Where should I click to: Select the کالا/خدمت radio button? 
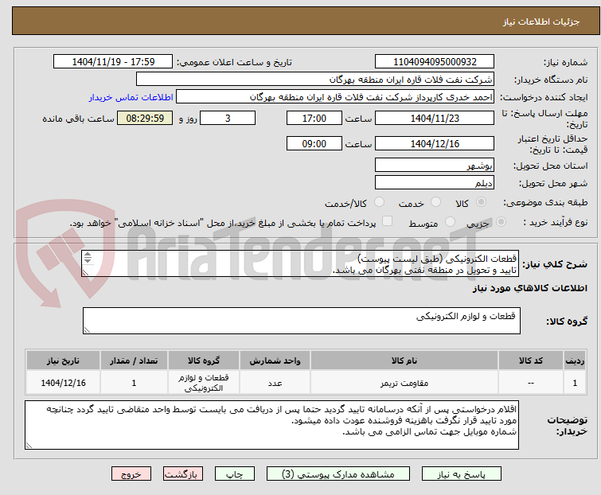pos(379,202)
